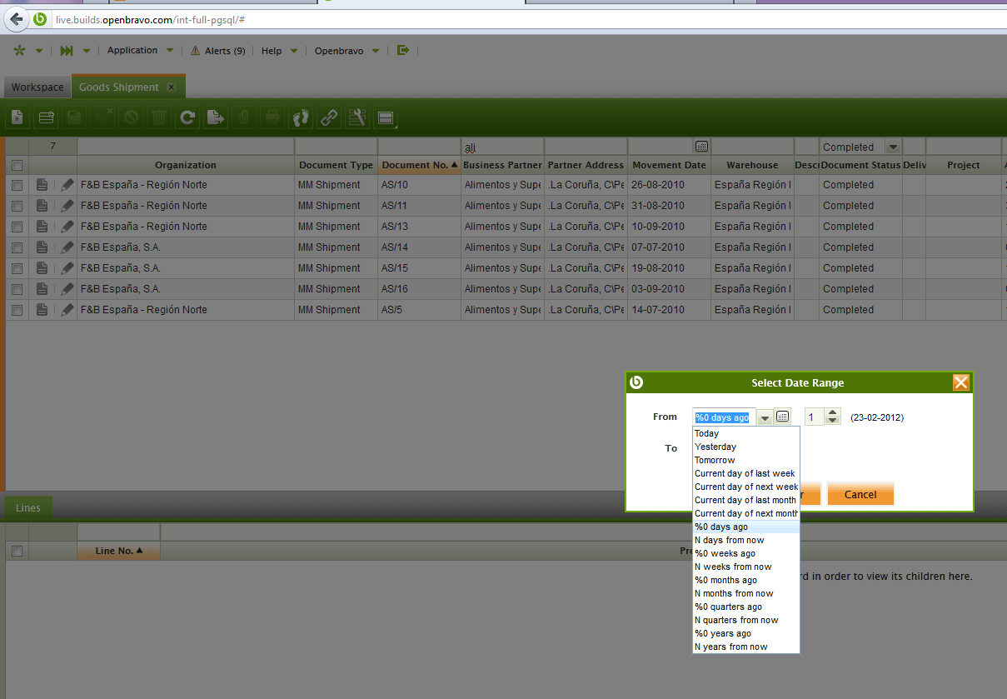Open the calendar picker beside the From field
1007x699 pixels.
(782, 417)
